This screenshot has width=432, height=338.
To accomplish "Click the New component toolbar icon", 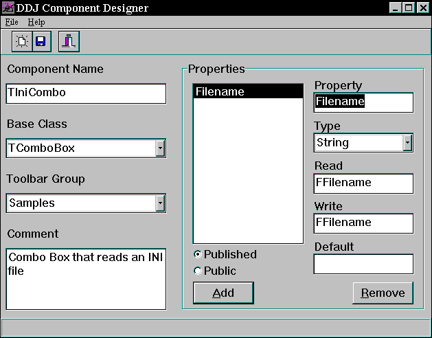I will (x=22, y=42).
